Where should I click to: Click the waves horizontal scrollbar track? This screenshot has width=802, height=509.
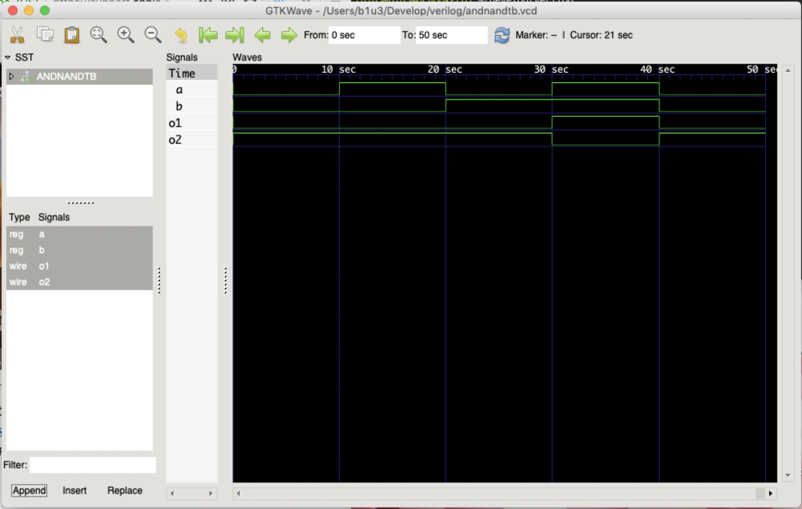[x=504, y=493]
